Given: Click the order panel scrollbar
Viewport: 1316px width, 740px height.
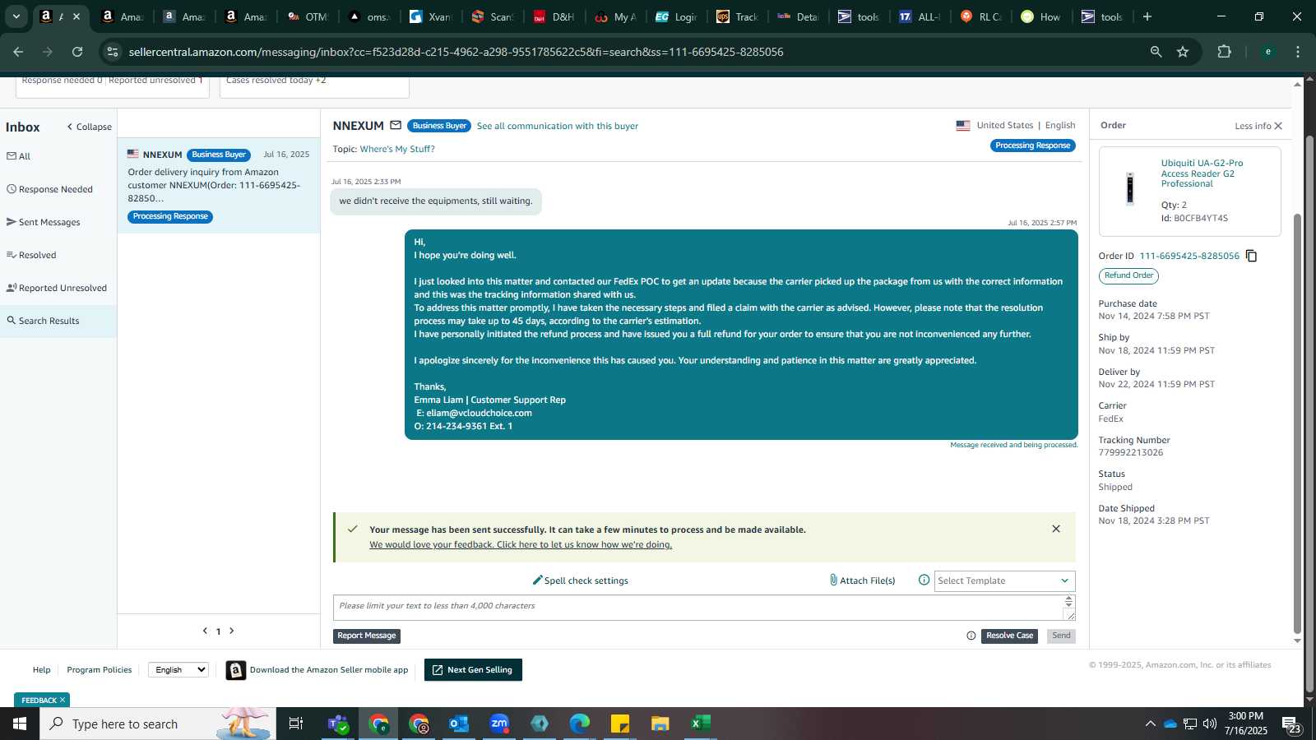Looking at the screenshot, I should pyautogui.click(x=1297, y=423).
